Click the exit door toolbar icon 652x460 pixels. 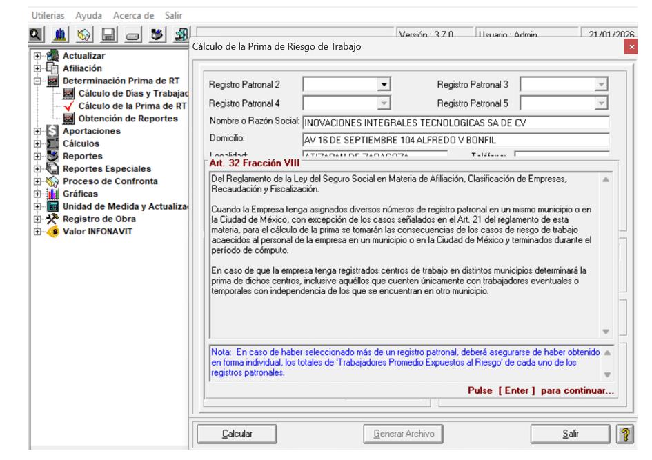[x=181, y=34]
